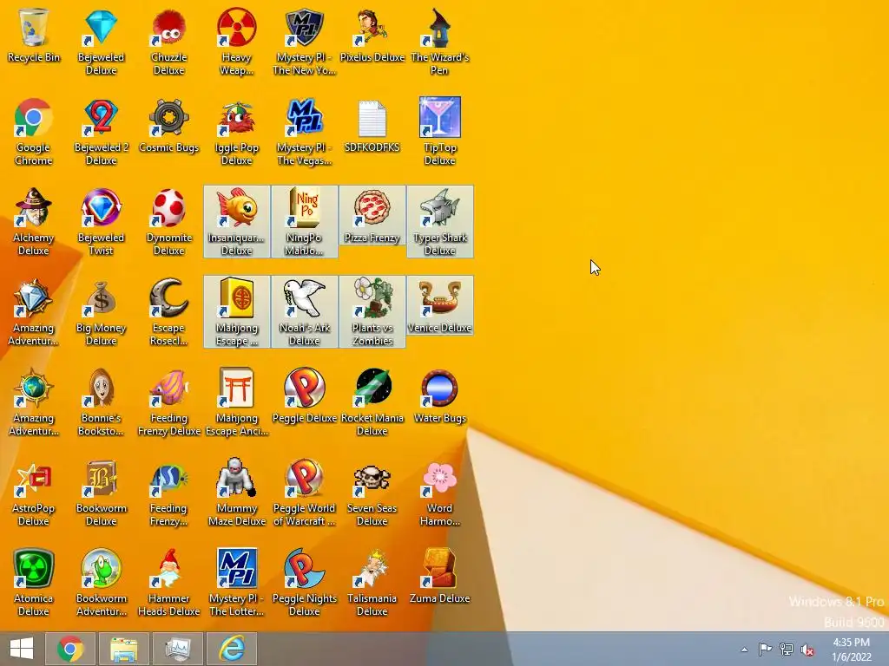Select the Atomica Deluxe shortcut
Image resolution: width=889 pixels, height=666 pixels.
coord(34,582)
